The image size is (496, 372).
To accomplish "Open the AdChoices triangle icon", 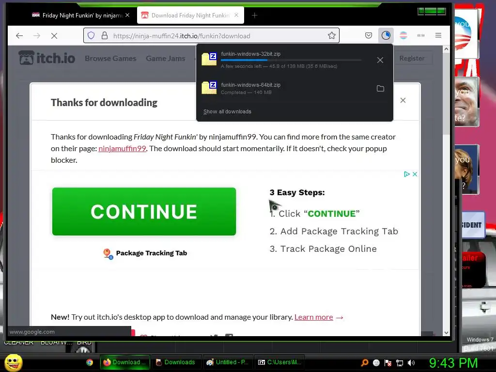I will click(407, 174).
